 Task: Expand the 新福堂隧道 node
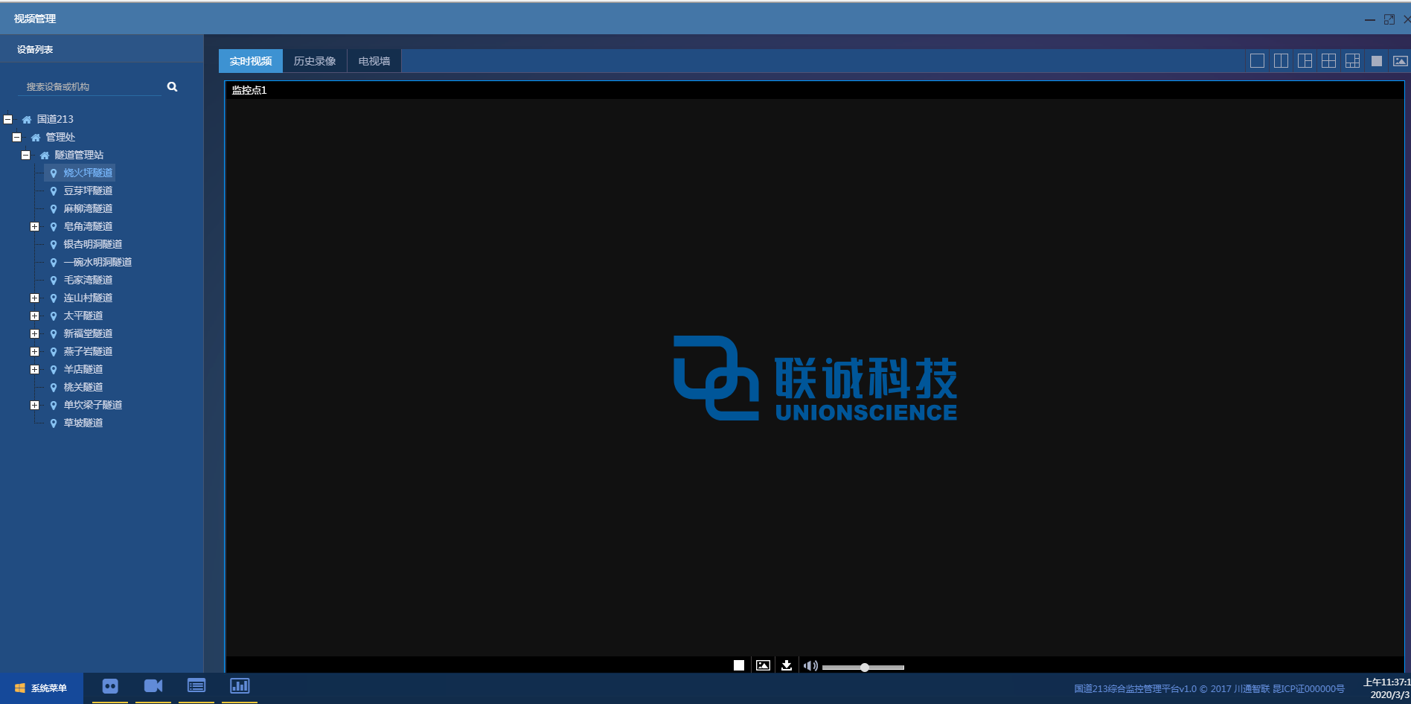point(34,333)
